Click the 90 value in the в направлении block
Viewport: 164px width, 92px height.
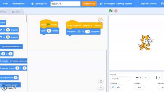(16, 78)
